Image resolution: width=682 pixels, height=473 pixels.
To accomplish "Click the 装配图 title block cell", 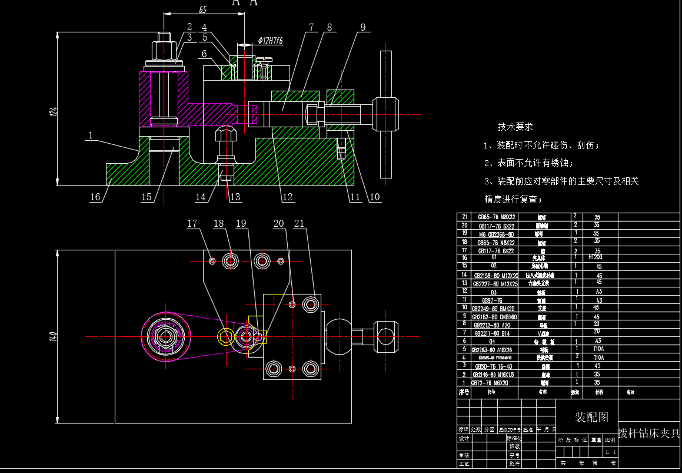I will [591, 418].
